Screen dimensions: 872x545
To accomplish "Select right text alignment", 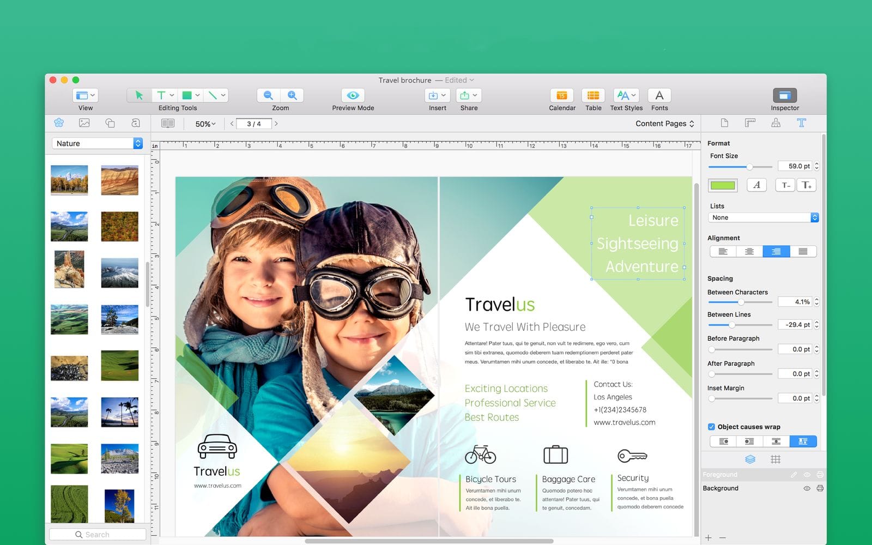I will coord(776,251).
